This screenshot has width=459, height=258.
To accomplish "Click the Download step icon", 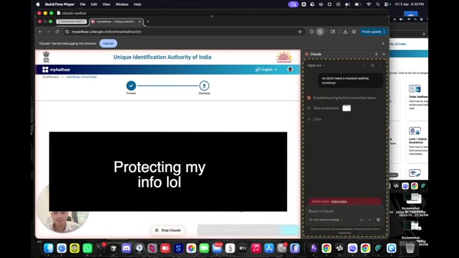I will 204,86.
